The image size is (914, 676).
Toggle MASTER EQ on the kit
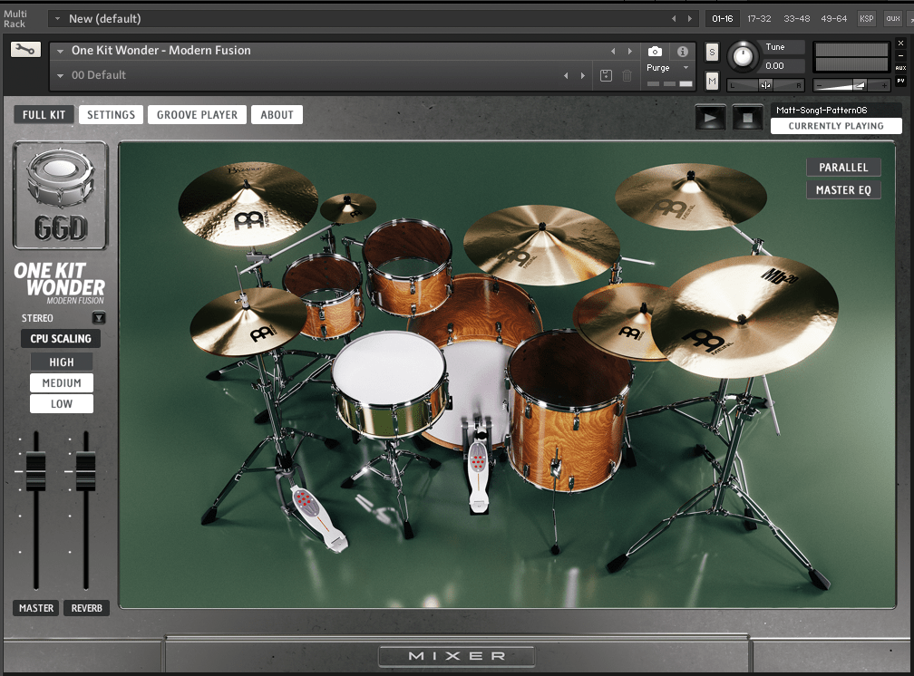(x=843, y=188)
